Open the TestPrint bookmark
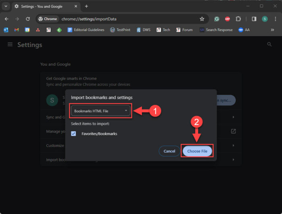Screen dimensions: 282x214 (x=120, y=30)
